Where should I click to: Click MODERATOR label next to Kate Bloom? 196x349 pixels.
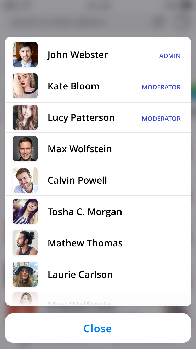pos(161,87)
